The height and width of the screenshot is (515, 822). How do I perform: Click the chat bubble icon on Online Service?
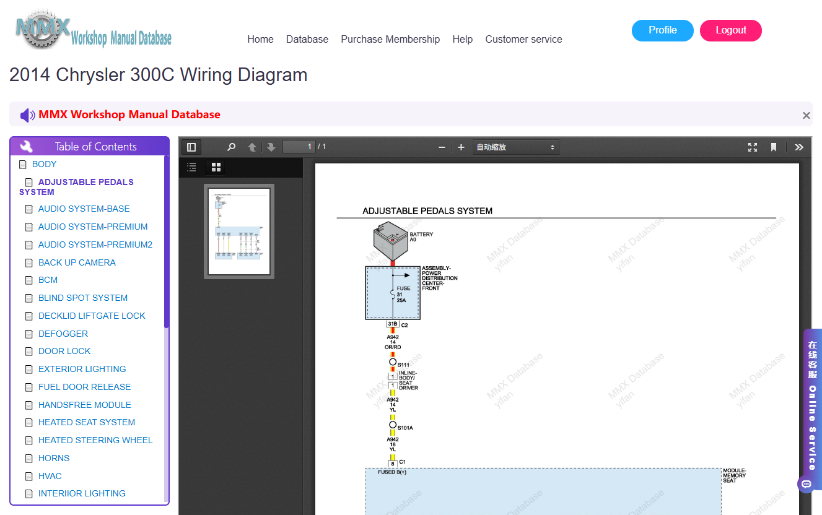tap(806, 484)
